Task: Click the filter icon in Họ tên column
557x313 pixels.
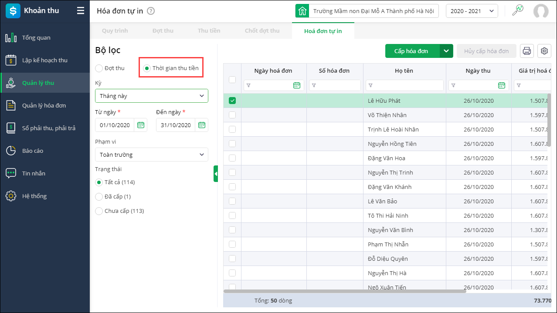Action: pyautogui.click(x=370, y=85)
